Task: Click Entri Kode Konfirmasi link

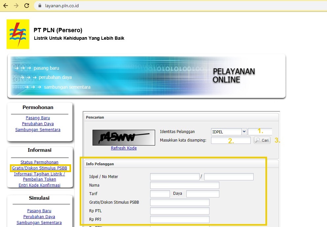Action: (39, 185)
